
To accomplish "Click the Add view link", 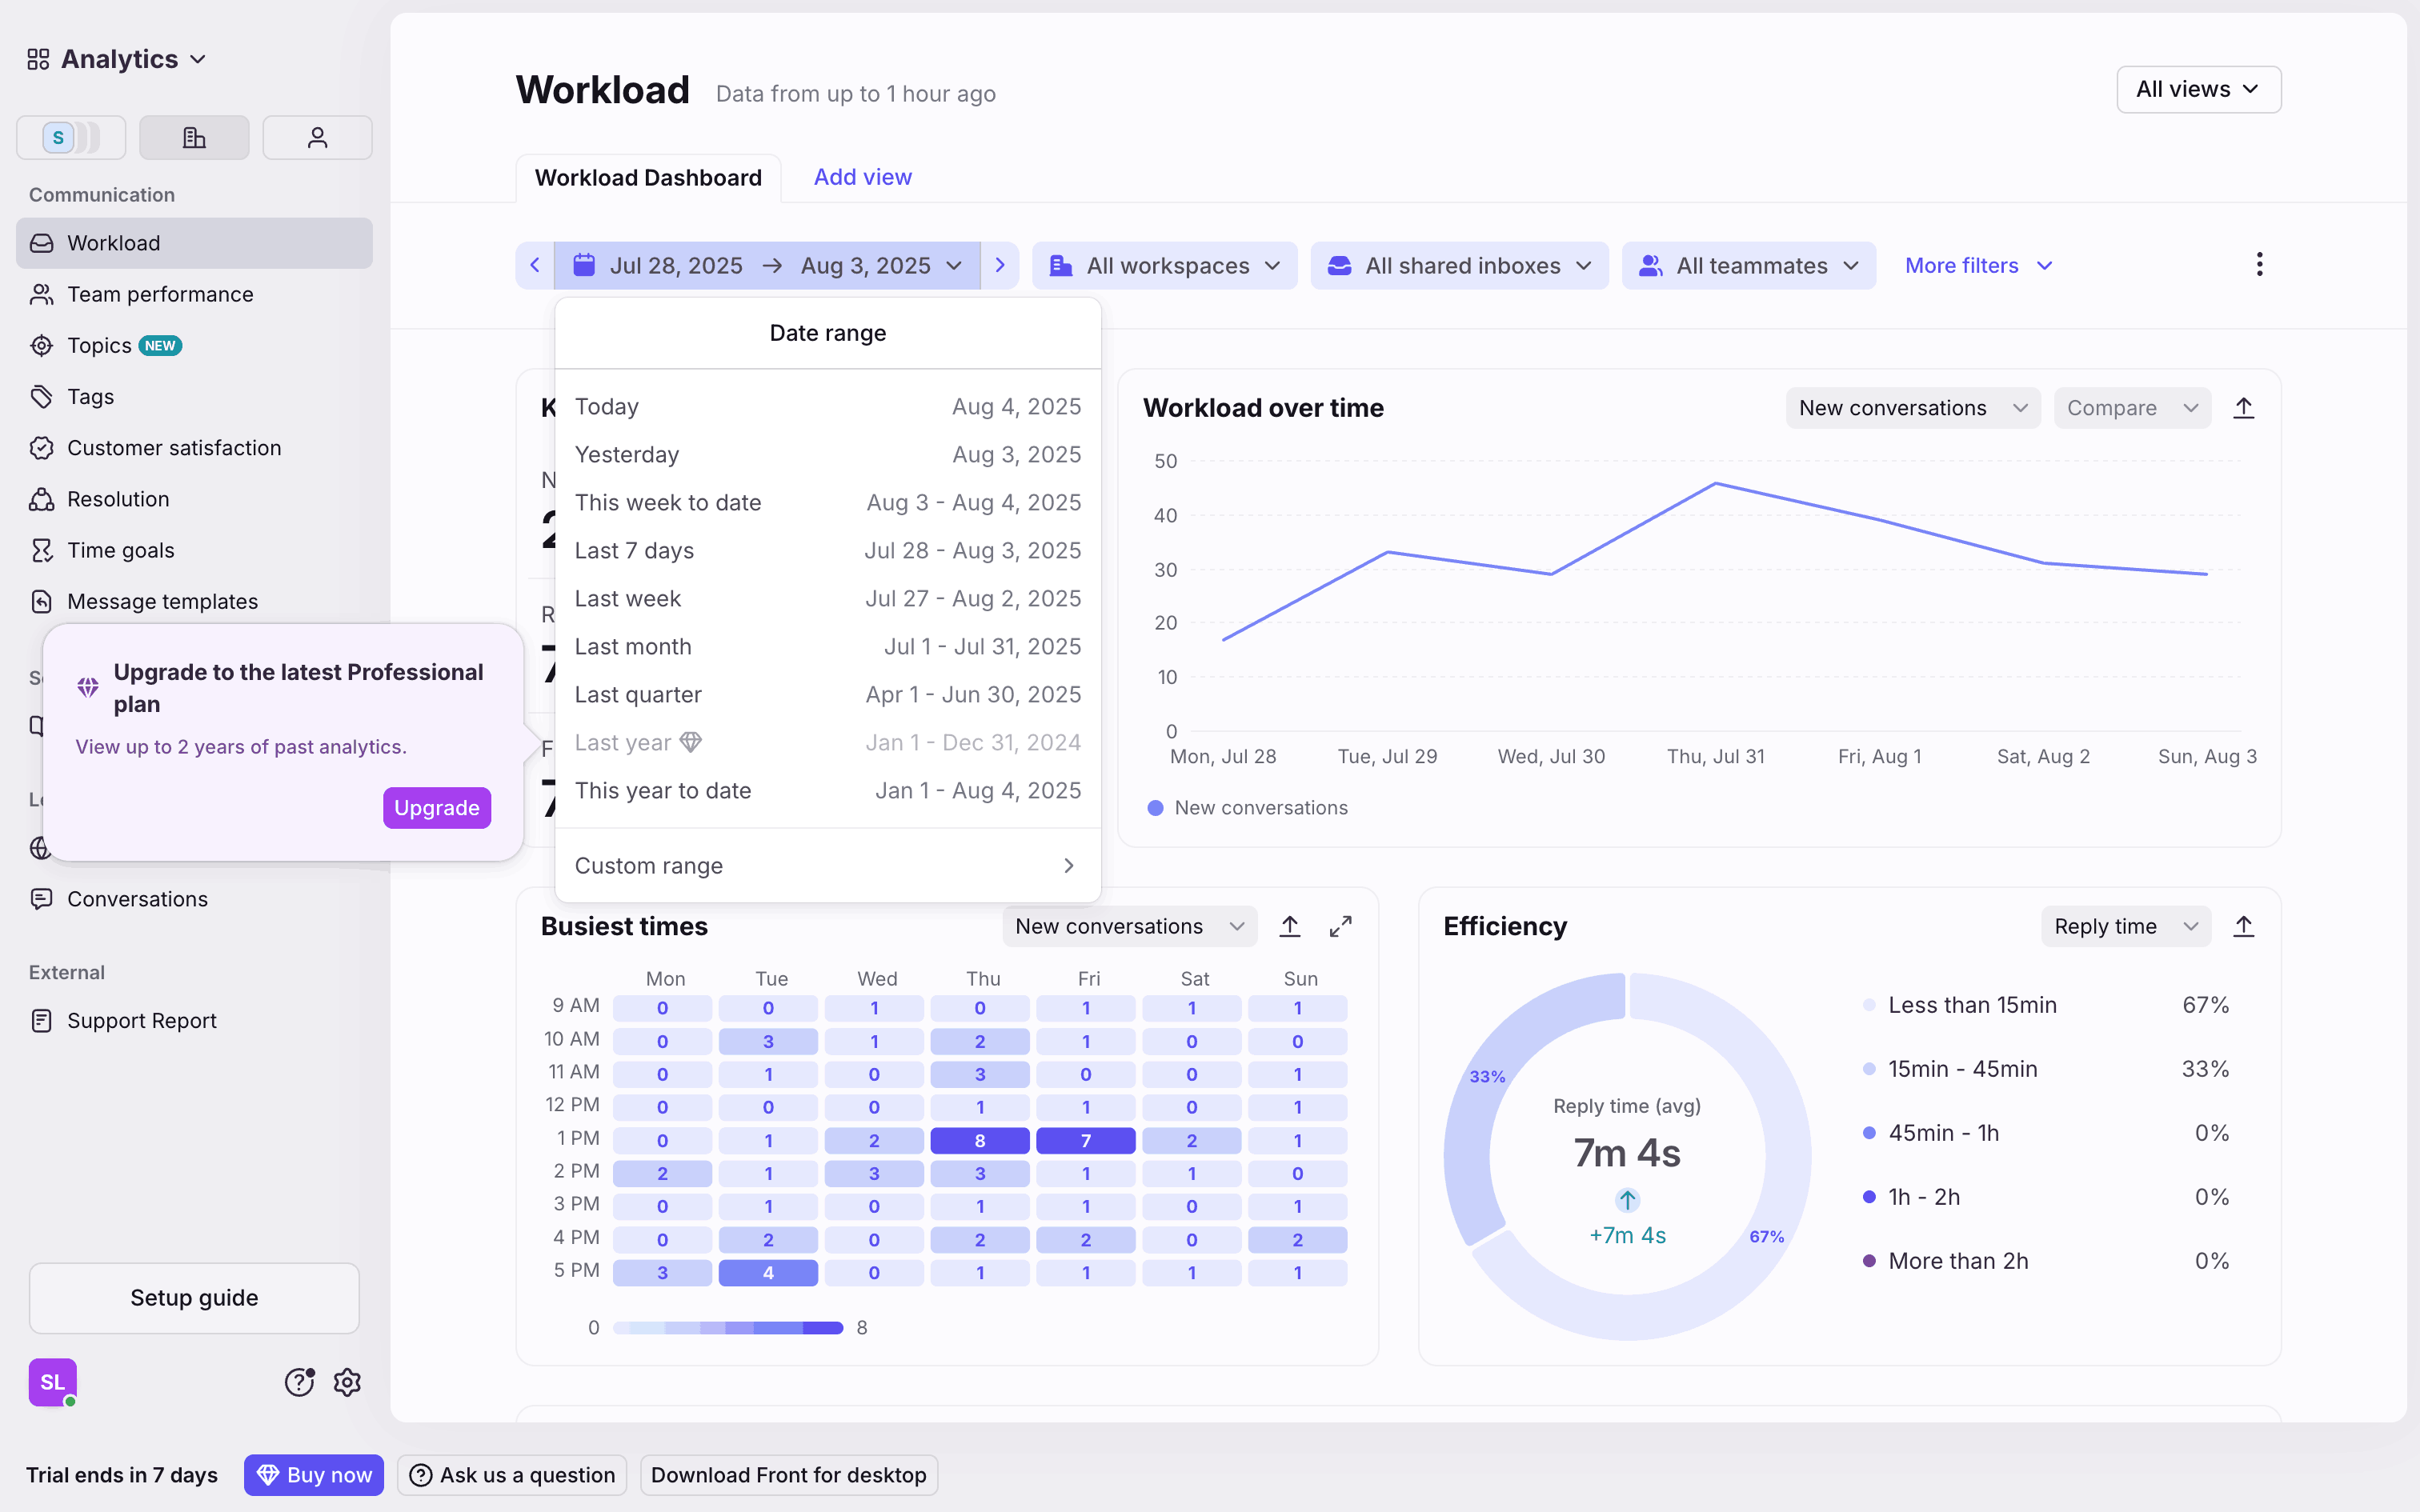I will [x=862, y=177].
